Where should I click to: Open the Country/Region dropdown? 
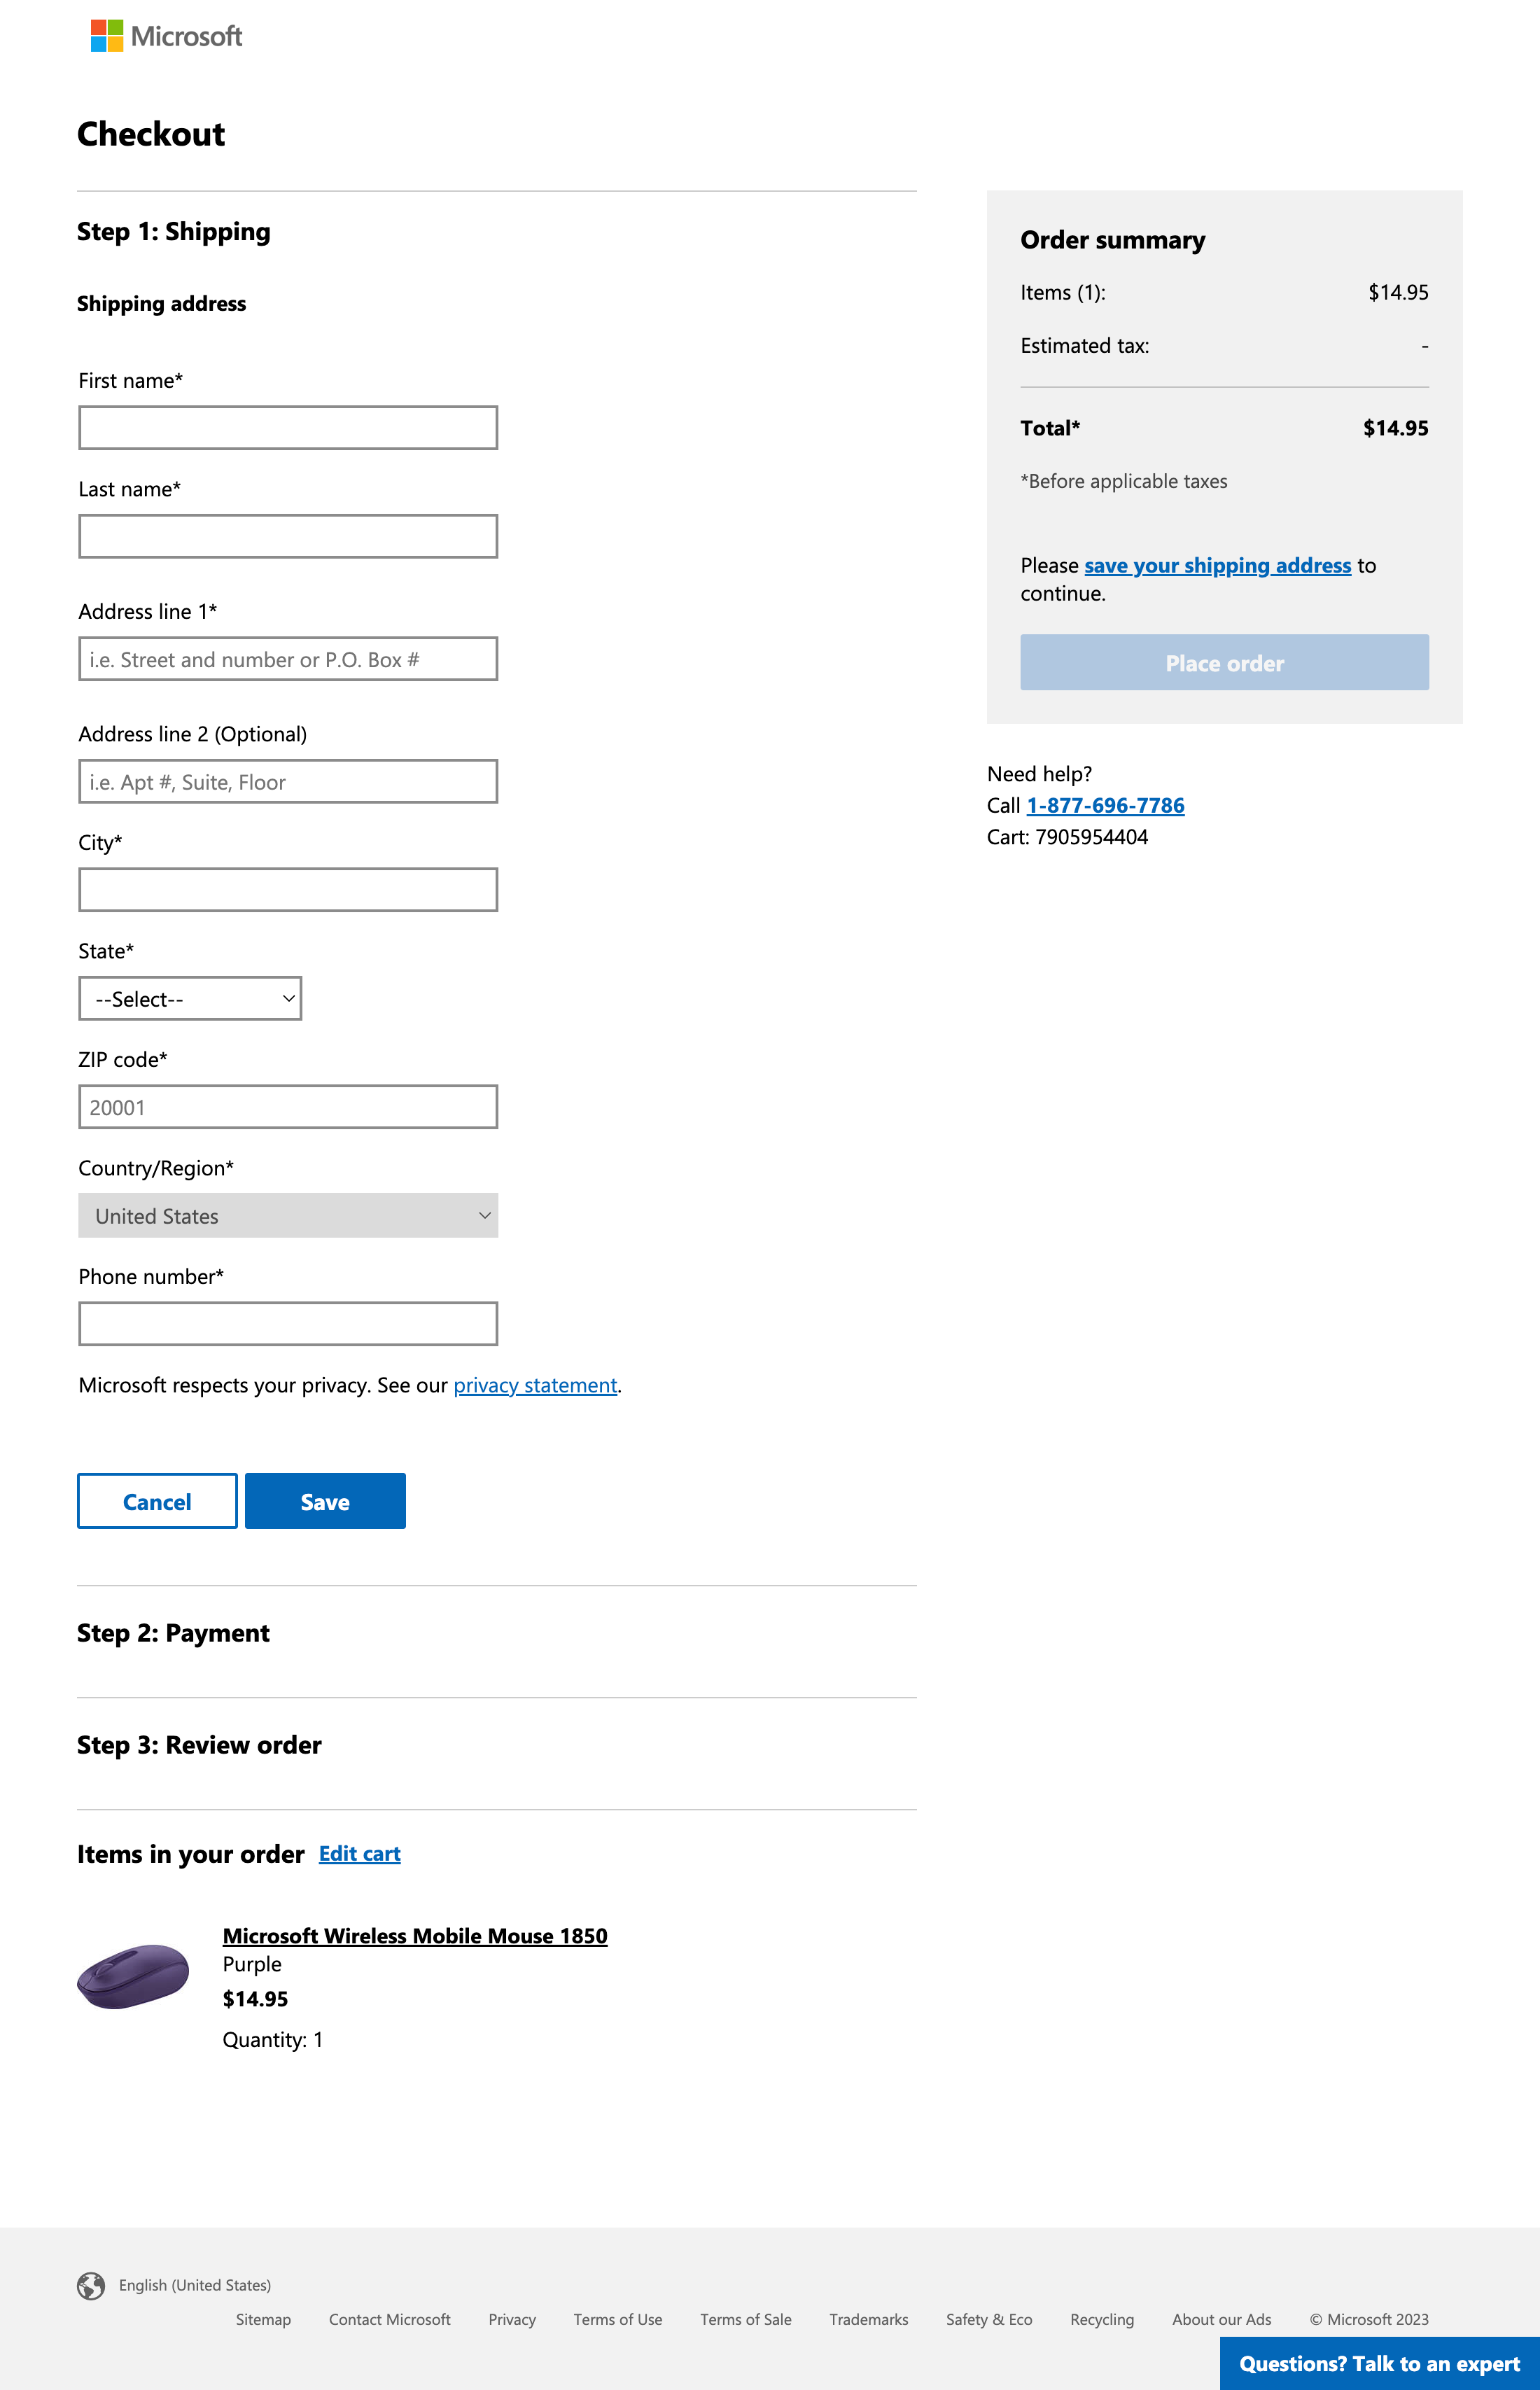pos(288,1215)
